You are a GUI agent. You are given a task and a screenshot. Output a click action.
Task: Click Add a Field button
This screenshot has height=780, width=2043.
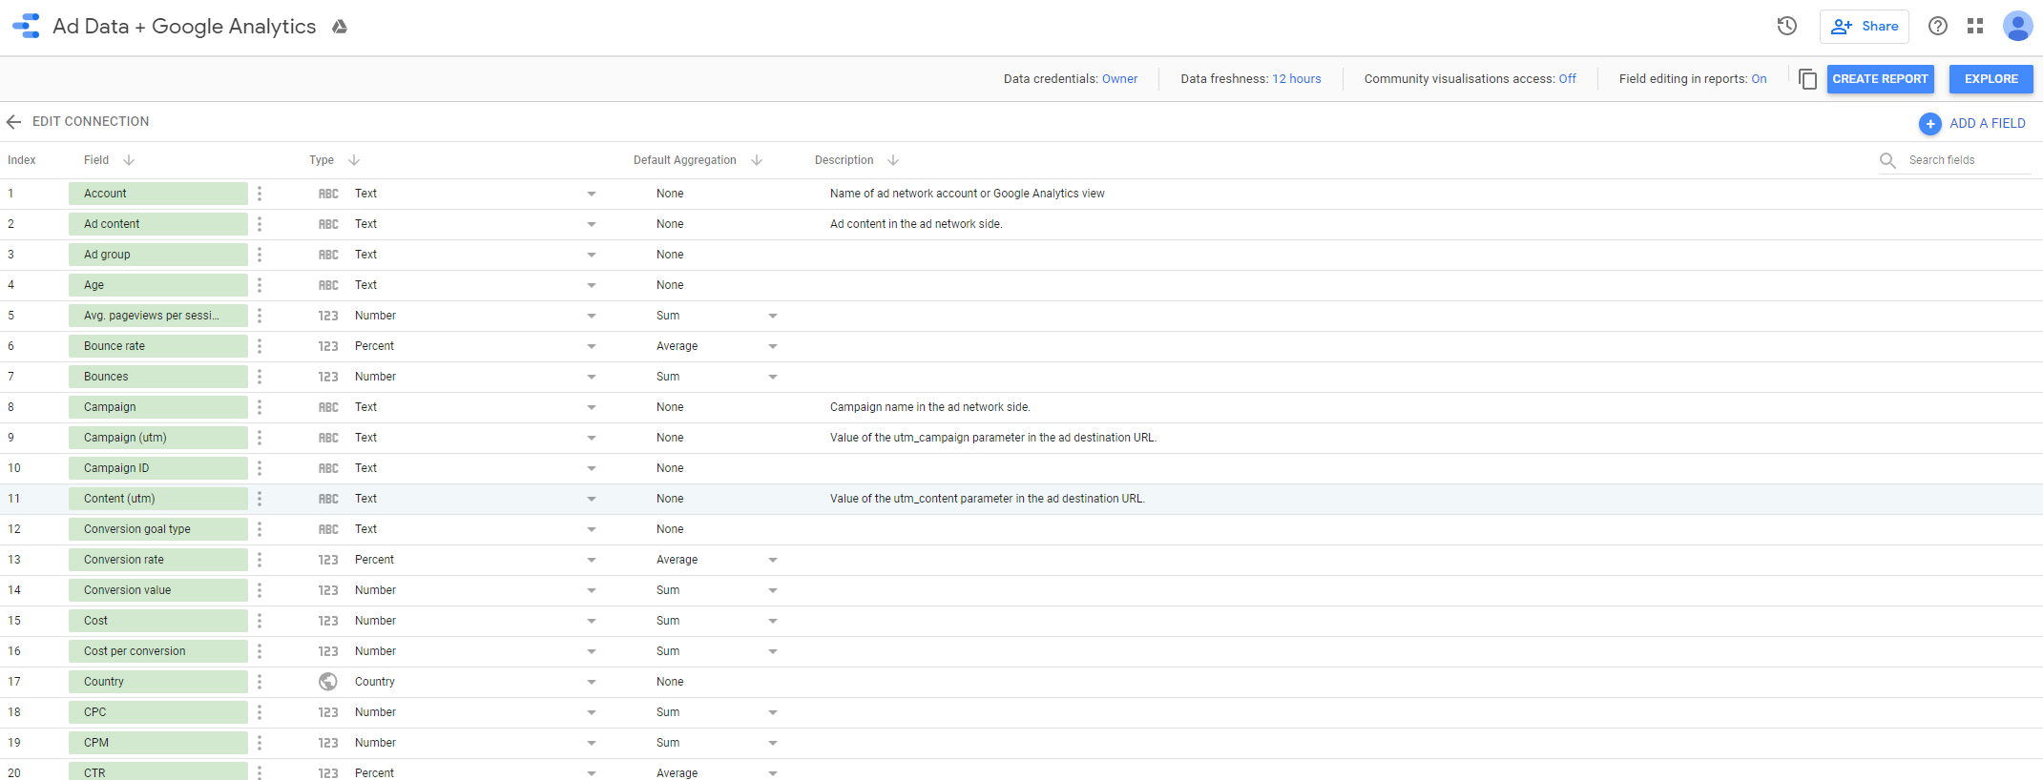(1972, 123)
